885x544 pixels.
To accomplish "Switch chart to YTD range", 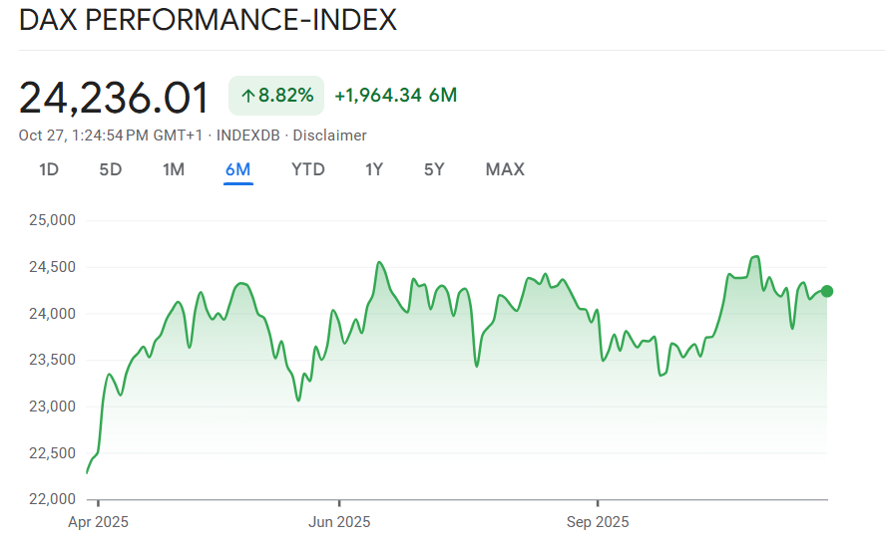I will click(x=307, y=169).
